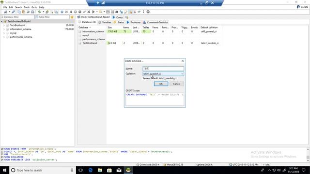Screen dimensions: 310x174
Task: Open the Tools menu
Action: click(27, 7)
